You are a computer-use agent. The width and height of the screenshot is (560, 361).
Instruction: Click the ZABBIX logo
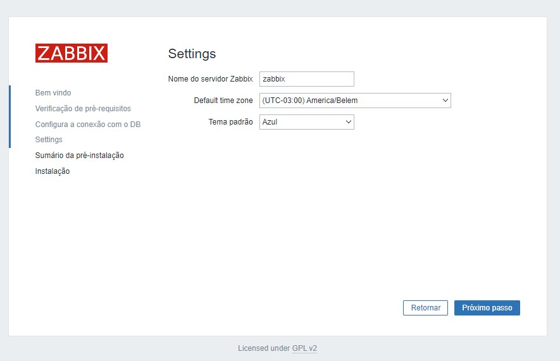coord(71,53)
